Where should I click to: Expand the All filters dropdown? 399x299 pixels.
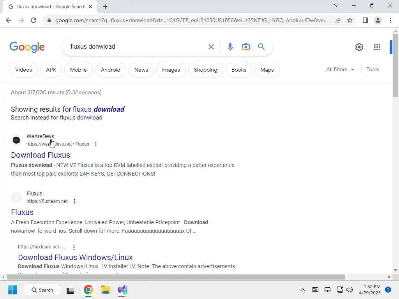tap(340, 69)
